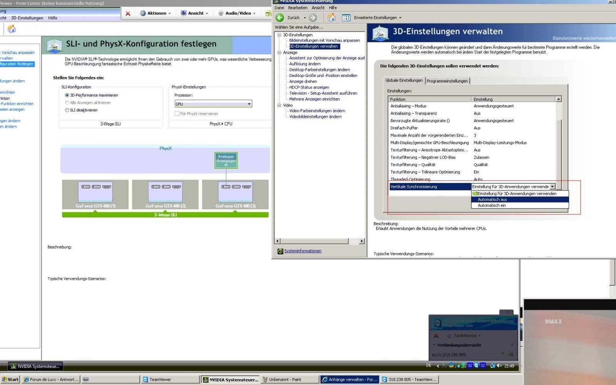Select Mehrere Anzeigen einrichten tree item
Viewport: 616px width, 385px height.
point(315,99)
